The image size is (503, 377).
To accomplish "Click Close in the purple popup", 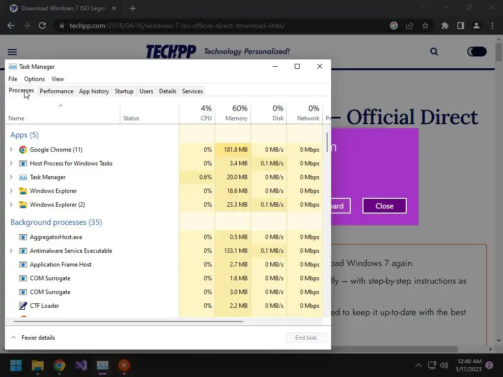I will point(384,206).
